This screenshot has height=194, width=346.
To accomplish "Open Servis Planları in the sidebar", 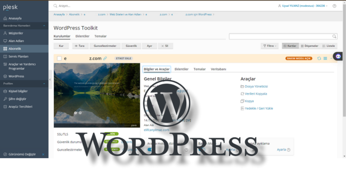I will pyautogui.click(x=18, y=57).
